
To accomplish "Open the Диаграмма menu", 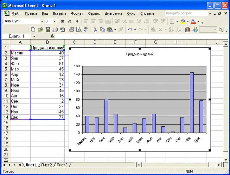I will coord(113,13).
